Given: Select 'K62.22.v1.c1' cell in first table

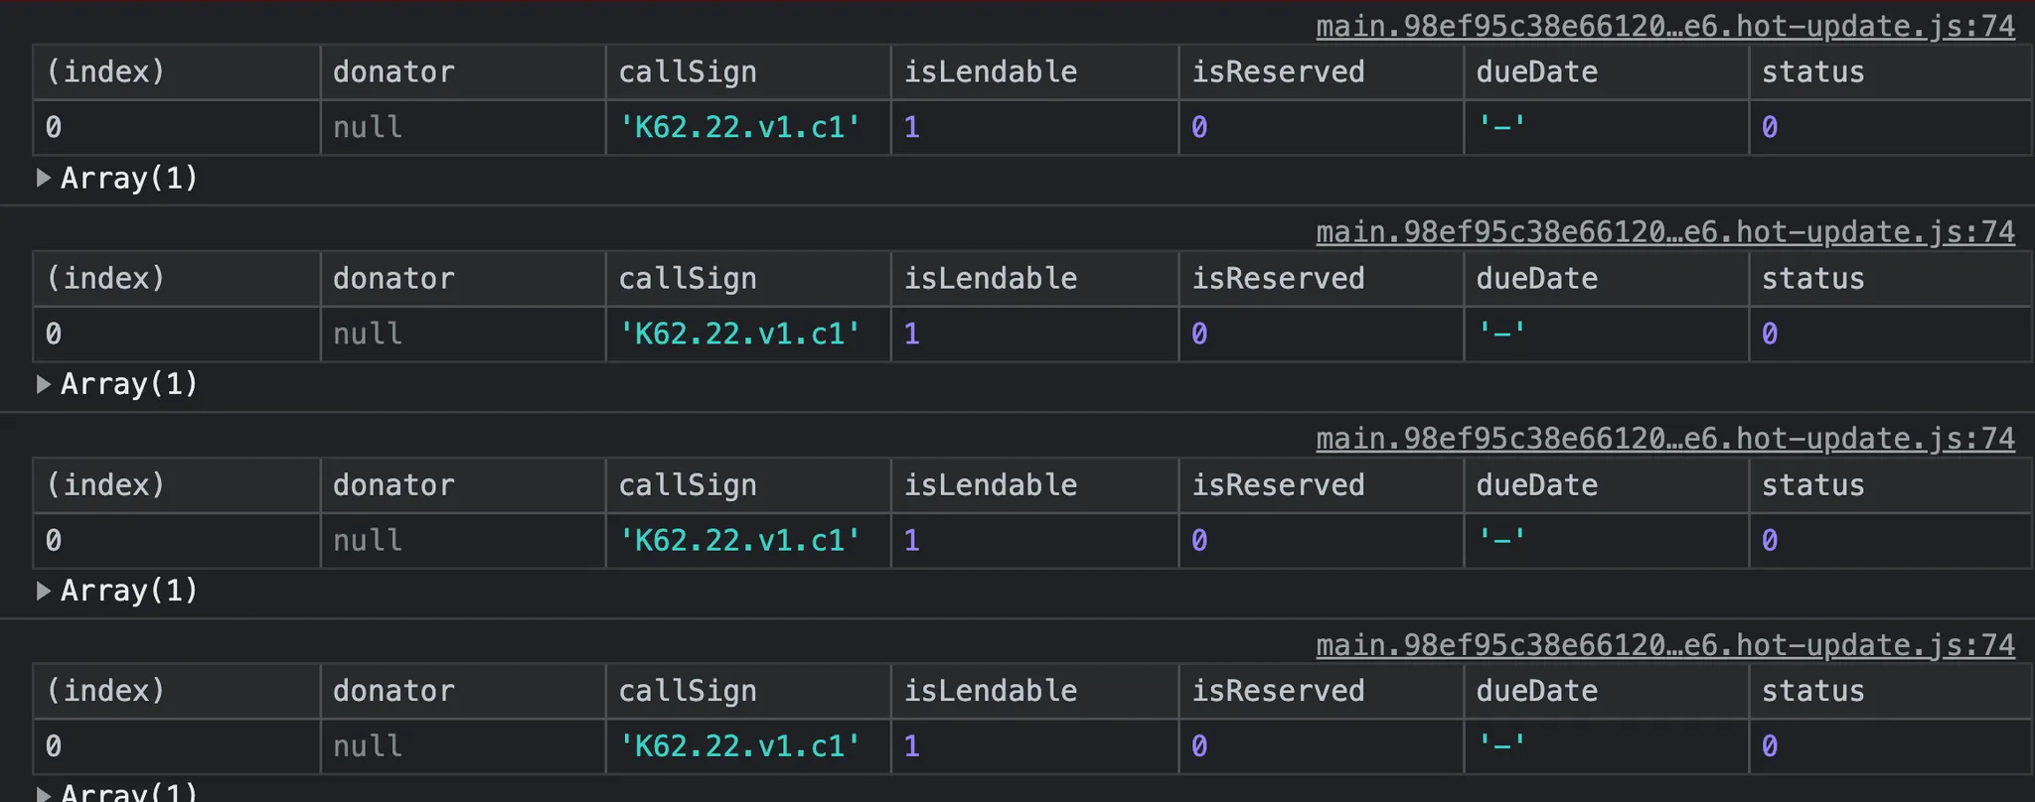Looking at the screenshot, I should coord(739,127).
